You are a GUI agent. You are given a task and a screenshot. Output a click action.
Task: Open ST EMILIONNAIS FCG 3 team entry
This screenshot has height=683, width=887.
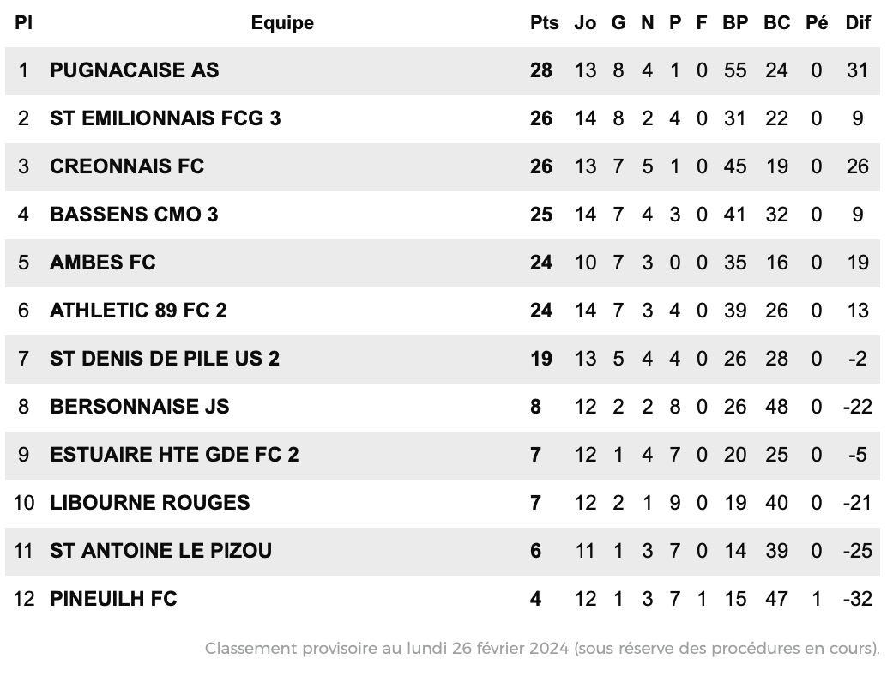tap(166, 118)
